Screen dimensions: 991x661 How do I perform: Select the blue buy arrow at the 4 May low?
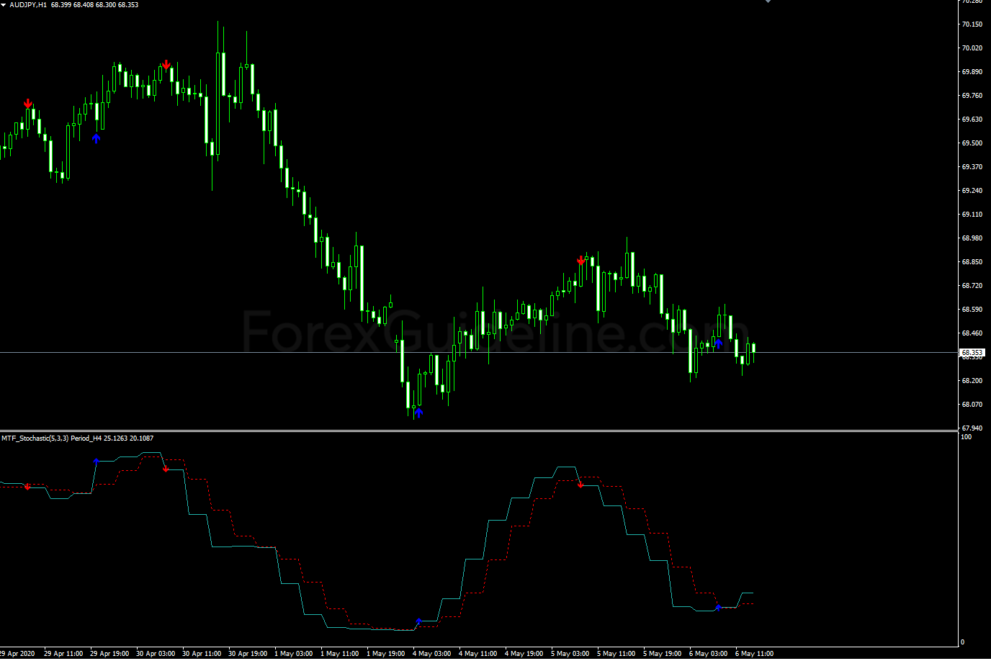pos(418,413)
